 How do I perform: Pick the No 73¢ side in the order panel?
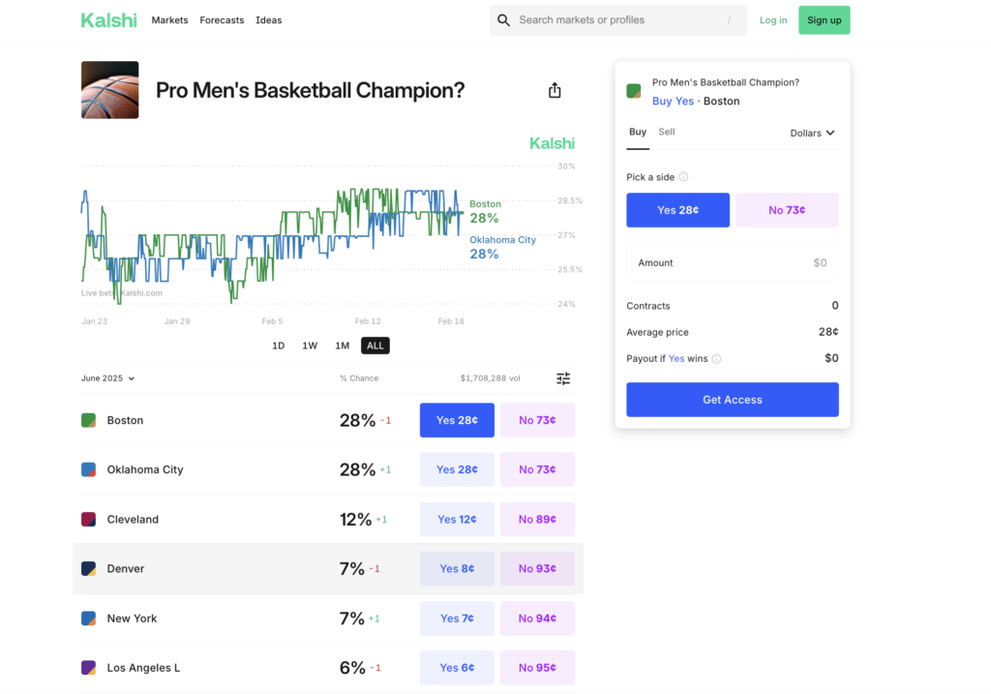(787, 210)
